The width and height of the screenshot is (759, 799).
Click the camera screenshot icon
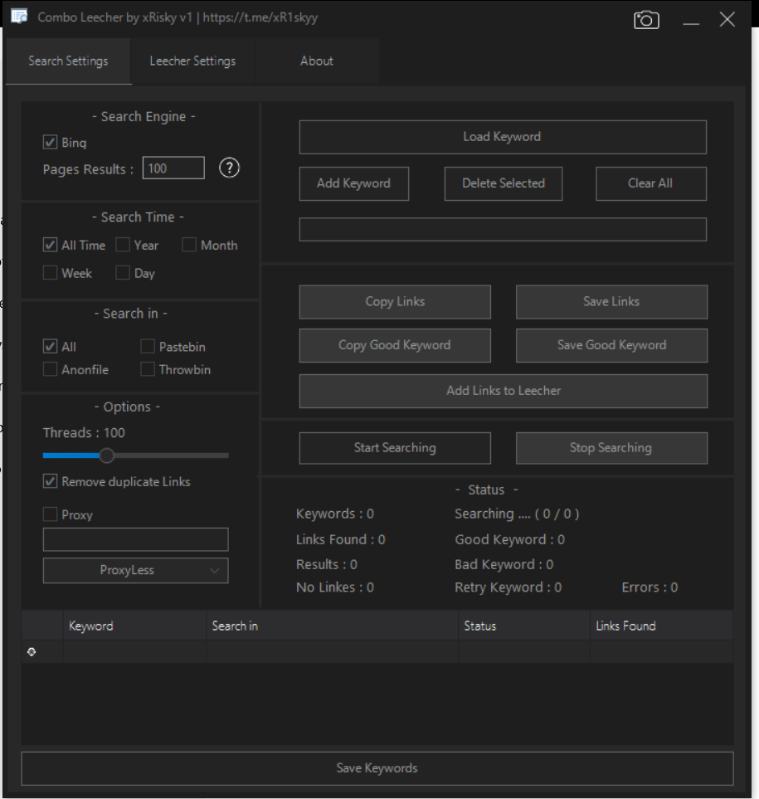point(646,20)
